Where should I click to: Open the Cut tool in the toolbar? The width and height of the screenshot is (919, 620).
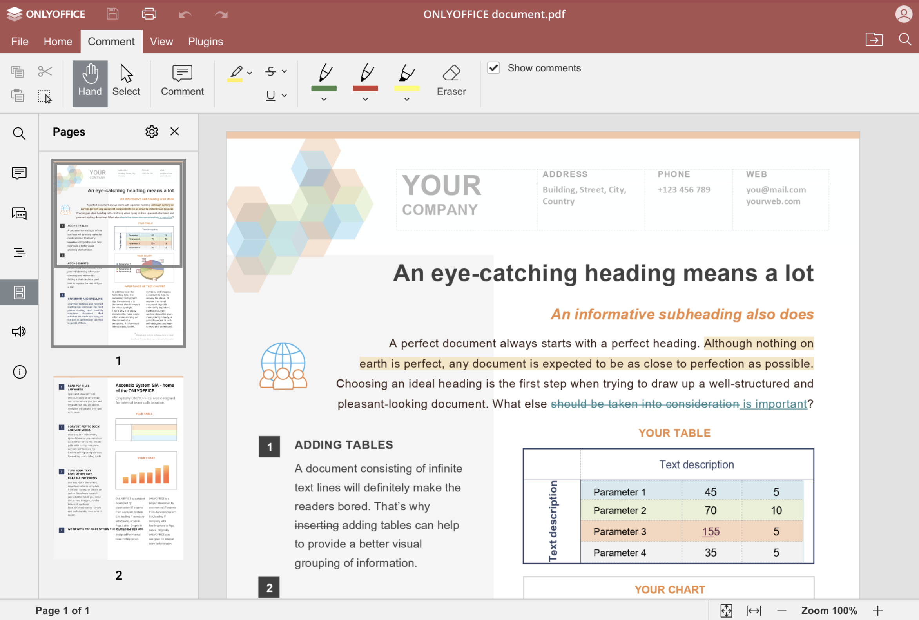point(45,71)
